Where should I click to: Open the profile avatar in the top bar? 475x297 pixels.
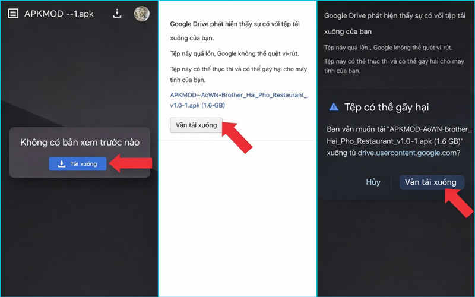[142, 14]
